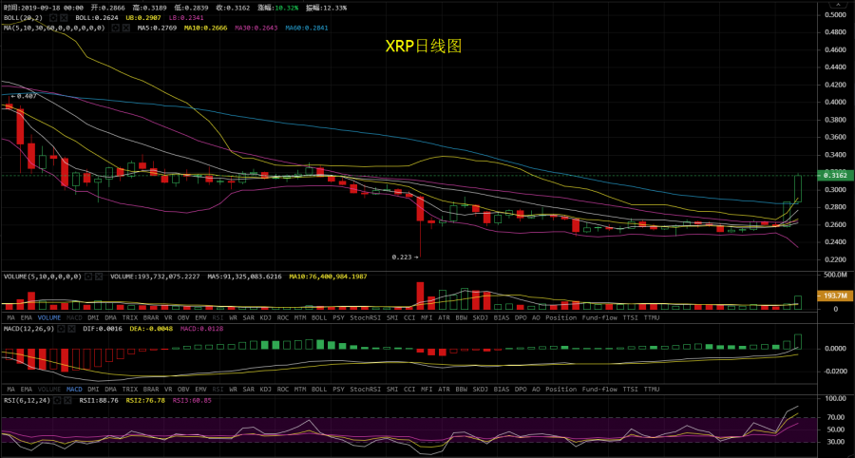This screenshot has width=855, height=458.
Task: Select TTSI tab in MACD pane's indicator row
Action: (631, 390)
